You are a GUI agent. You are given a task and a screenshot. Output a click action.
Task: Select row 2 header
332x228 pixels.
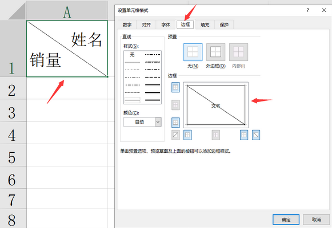tap(13, 88)
